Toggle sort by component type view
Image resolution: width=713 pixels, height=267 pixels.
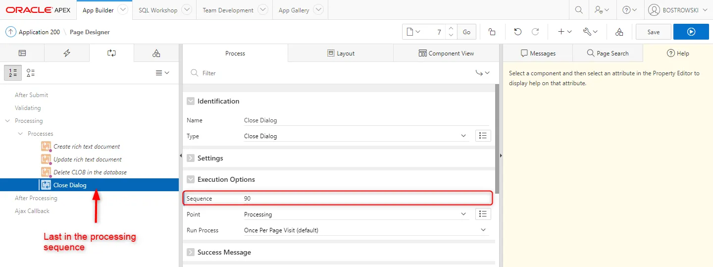pos(31,73)
